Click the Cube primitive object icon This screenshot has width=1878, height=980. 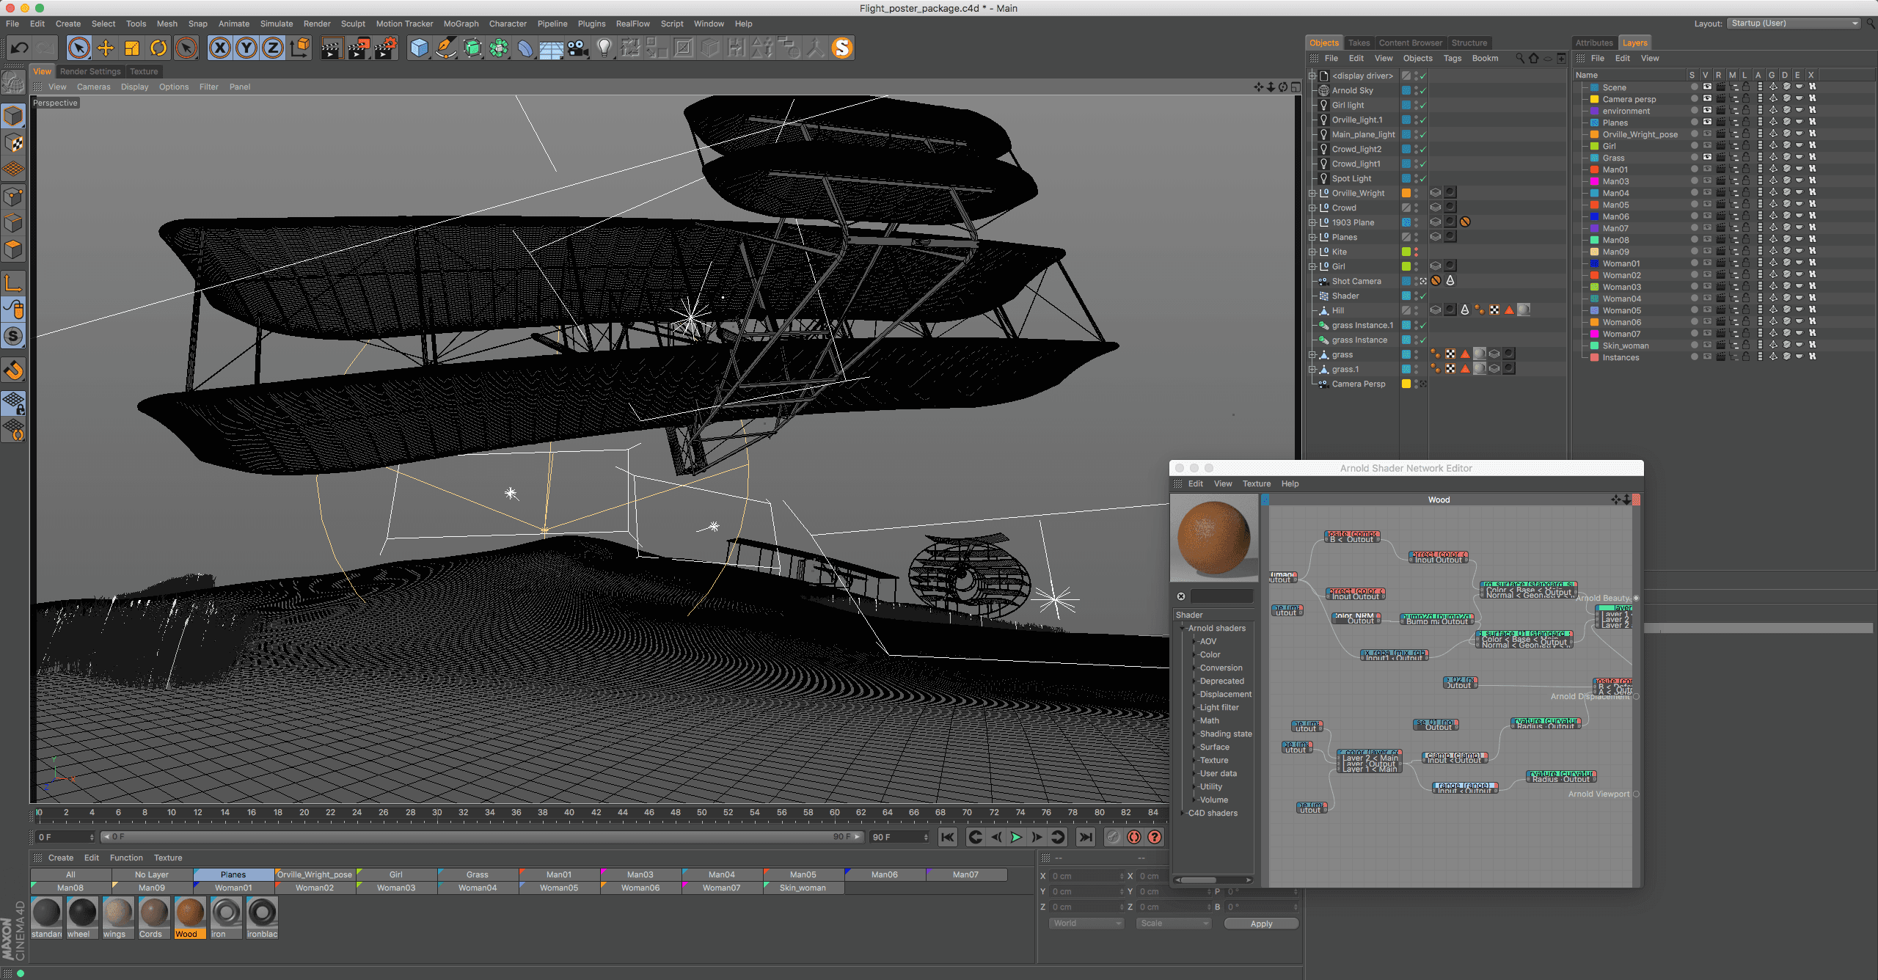pos(419,48)
